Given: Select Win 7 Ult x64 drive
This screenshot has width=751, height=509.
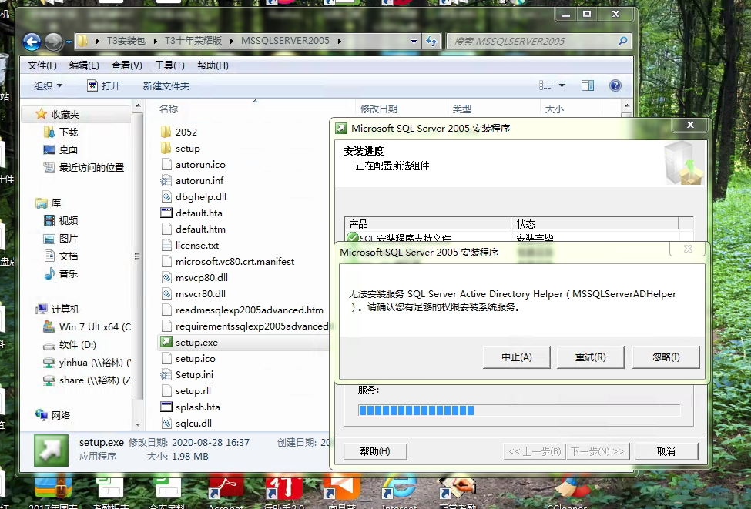Looking at the screenshot, I should 95,326.
